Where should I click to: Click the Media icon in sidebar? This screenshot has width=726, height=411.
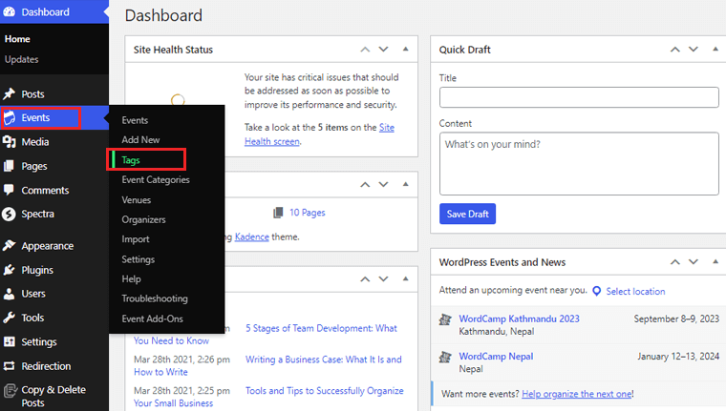pos(10,142)
